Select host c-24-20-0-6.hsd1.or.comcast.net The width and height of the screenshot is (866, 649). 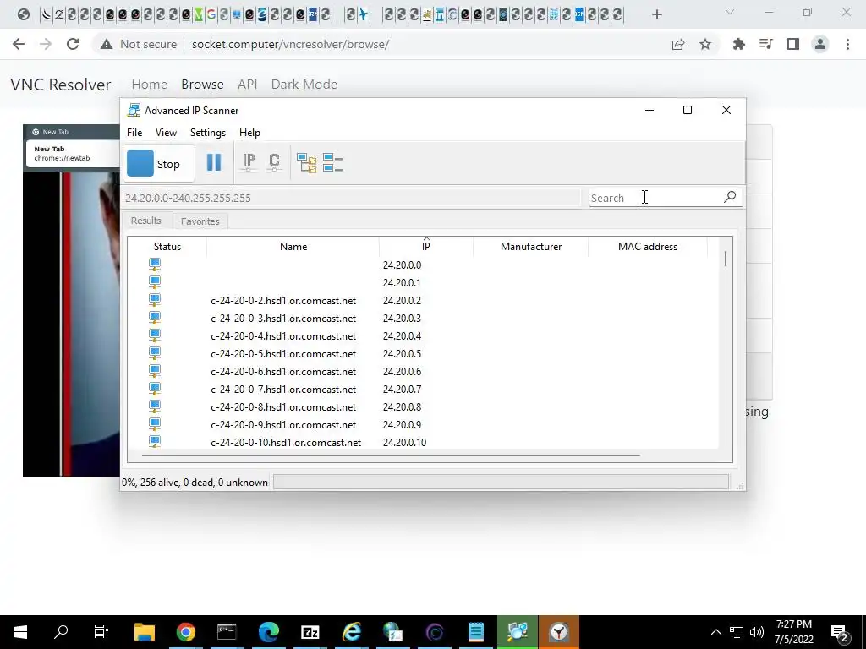(x=283, y=372)
